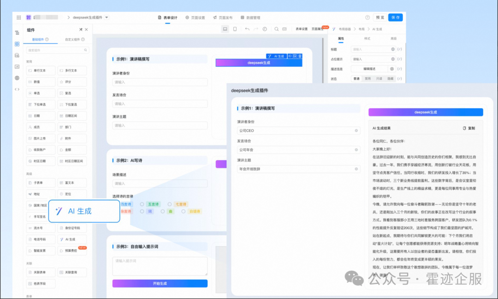Open the data source sidebar icon
Viewport: 498px width, 299px height.
(x=17, y=55)
